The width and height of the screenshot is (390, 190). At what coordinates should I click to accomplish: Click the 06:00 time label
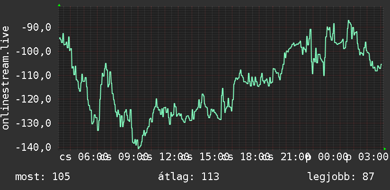point(93,157)
